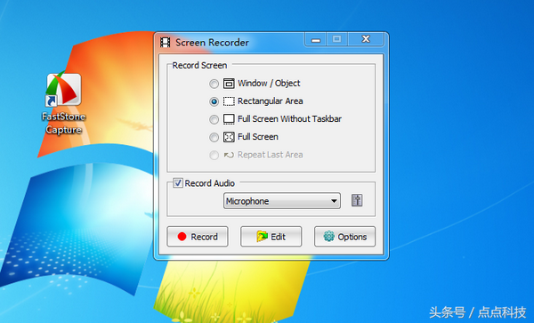
Task: Select the Rectangular Area radio button
Action: [214, 101]
